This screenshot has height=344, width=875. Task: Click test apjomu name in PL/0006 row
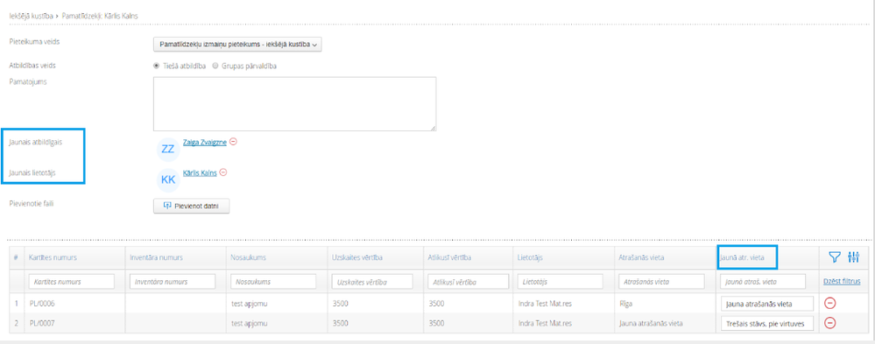(x=250, y=304)
